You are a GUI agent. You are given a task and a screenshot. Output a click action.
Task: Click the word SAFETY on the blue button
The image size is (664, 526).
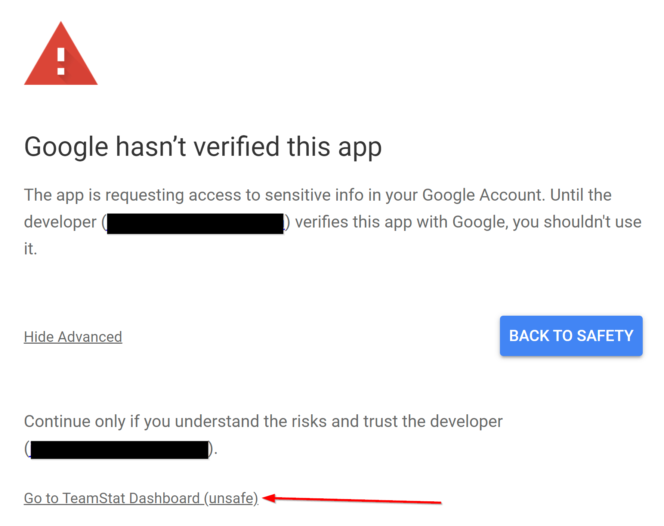pos(605,335)
